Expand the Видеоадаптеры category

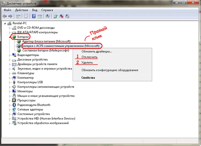(10, 55)
